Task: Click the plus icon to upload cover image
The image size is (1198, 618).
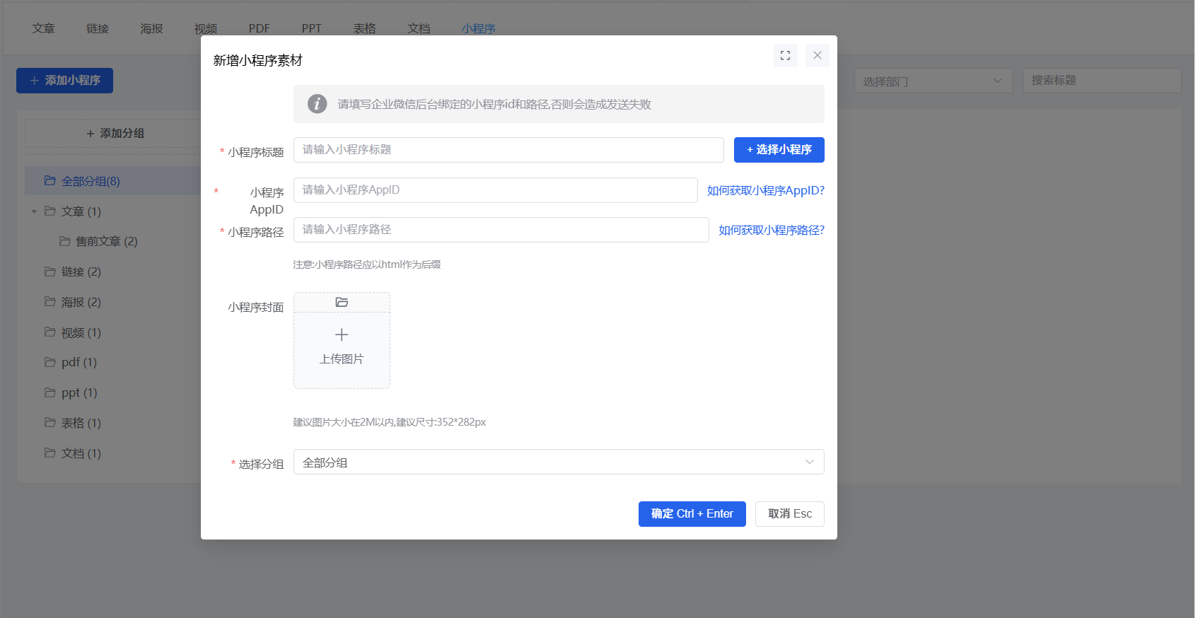Action: [x=342, y=334]
